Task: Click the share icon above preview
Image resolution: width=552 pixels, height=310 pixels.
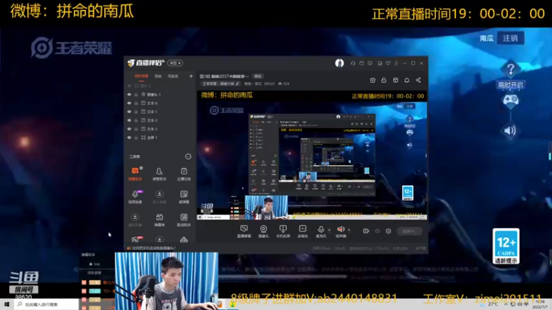Action: coord(418,80)
